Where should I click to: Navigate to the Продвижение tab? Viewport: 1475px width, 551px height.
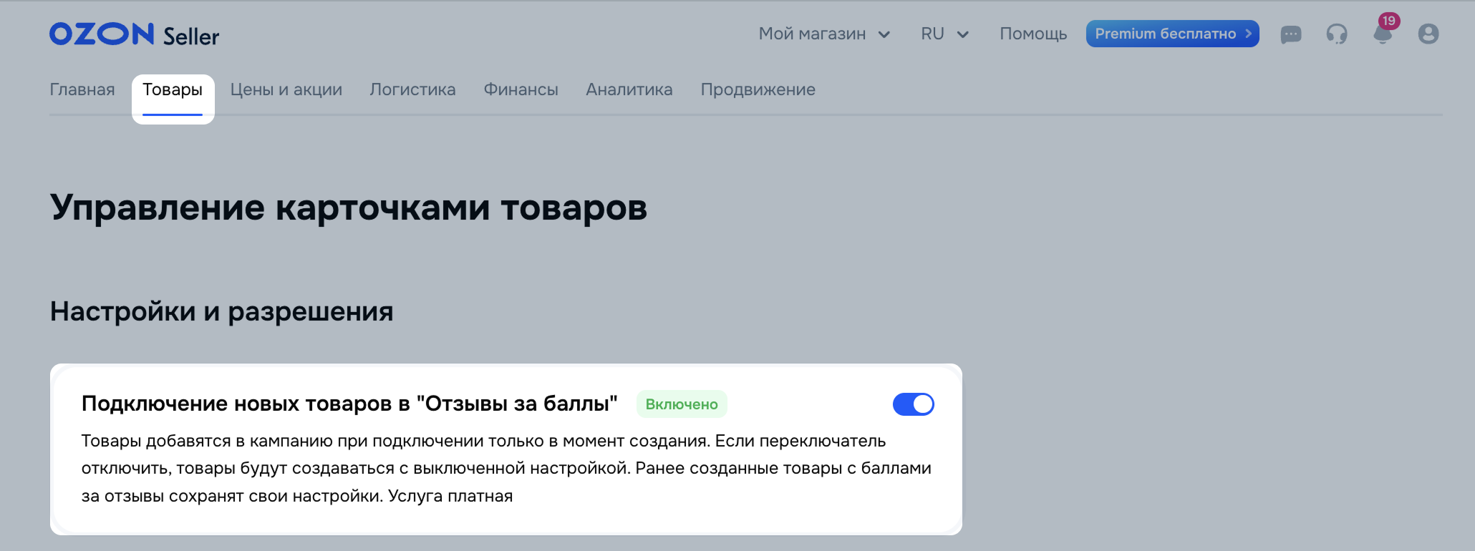(758, 89)
